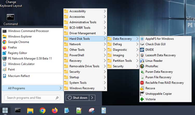Start DMDE data recovery tool
This screenshot has width=195, height=115.
pyautogui.click(x=165, y=50)
